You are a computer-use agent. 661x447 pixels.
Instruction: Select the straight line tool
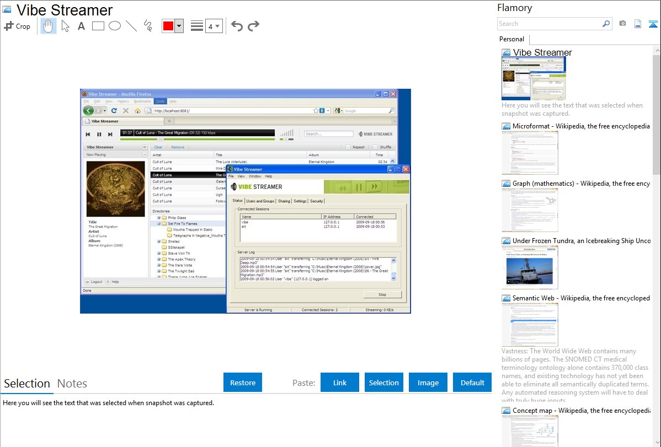[x=131, y=26]
